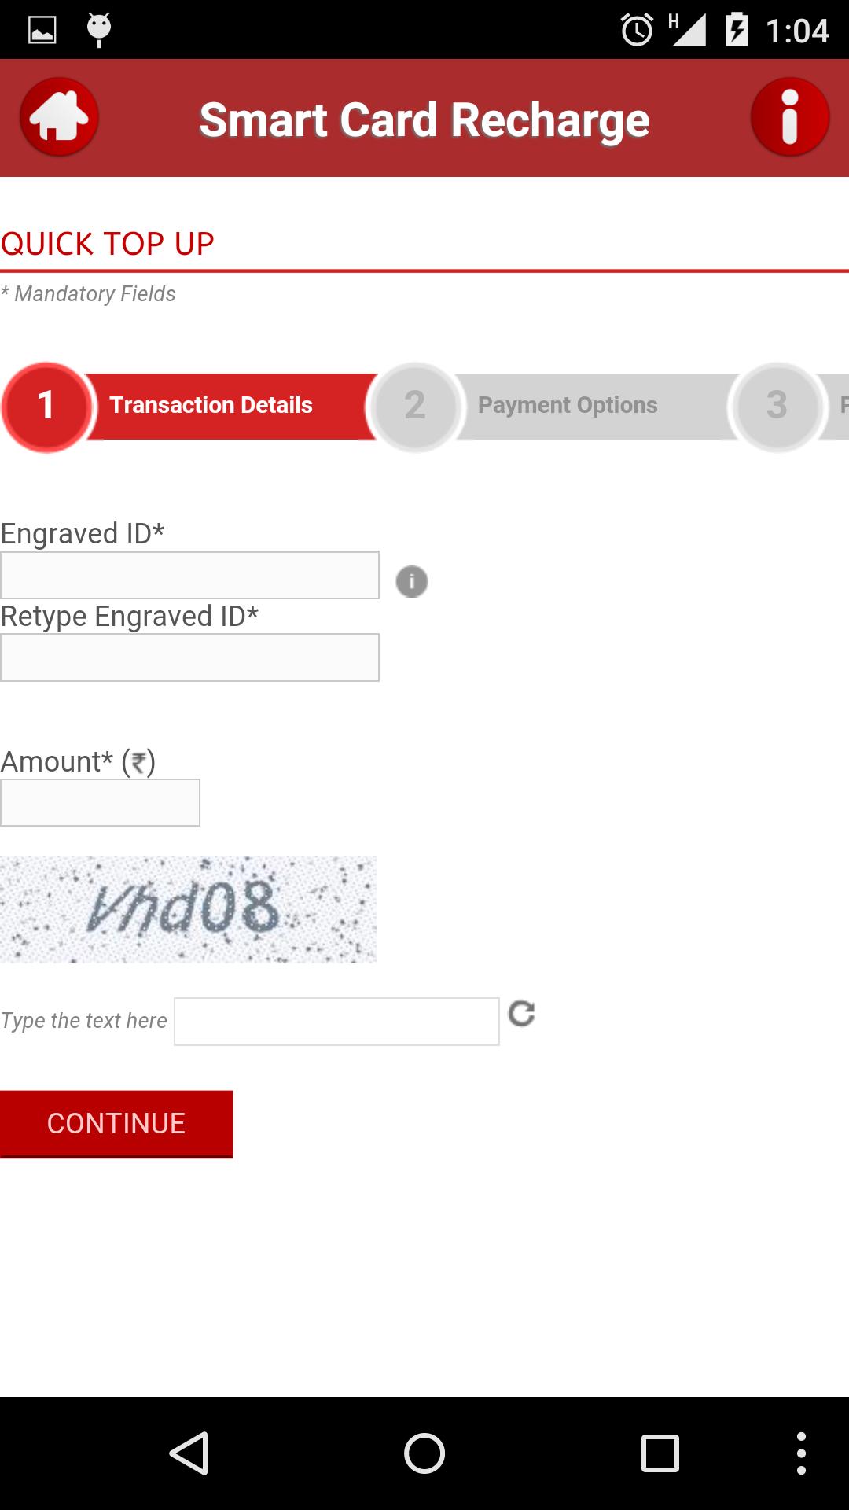
Task: Tap the step 1 number circle
Action: pyautogui.click(x=46, y=406)
